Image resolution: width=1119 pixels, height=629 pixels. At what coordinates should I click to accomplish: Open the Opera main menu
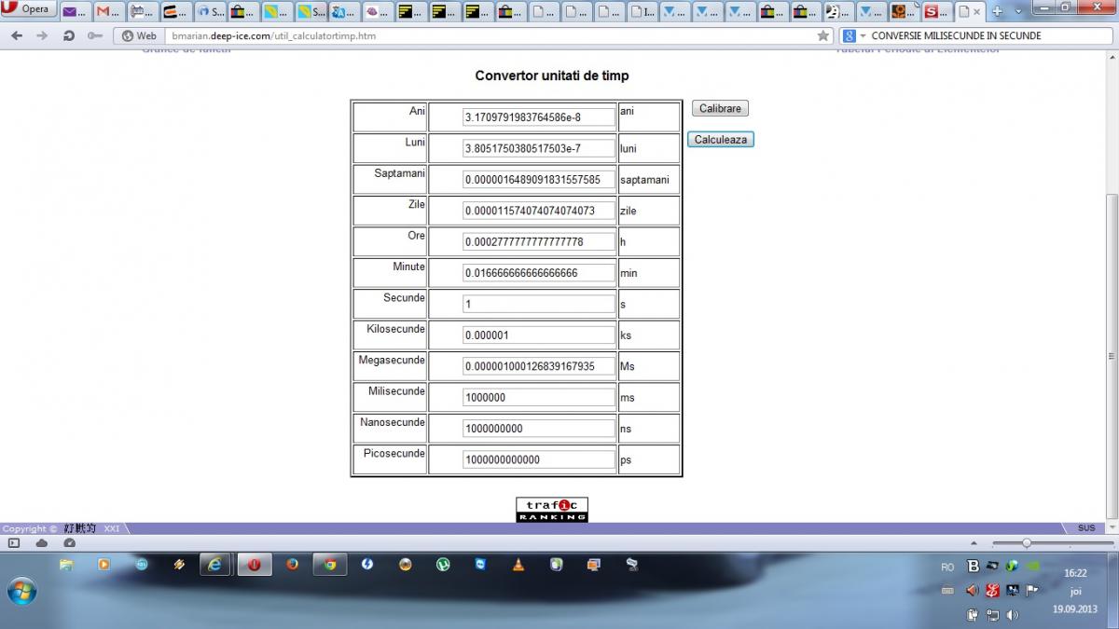(28, 10)
